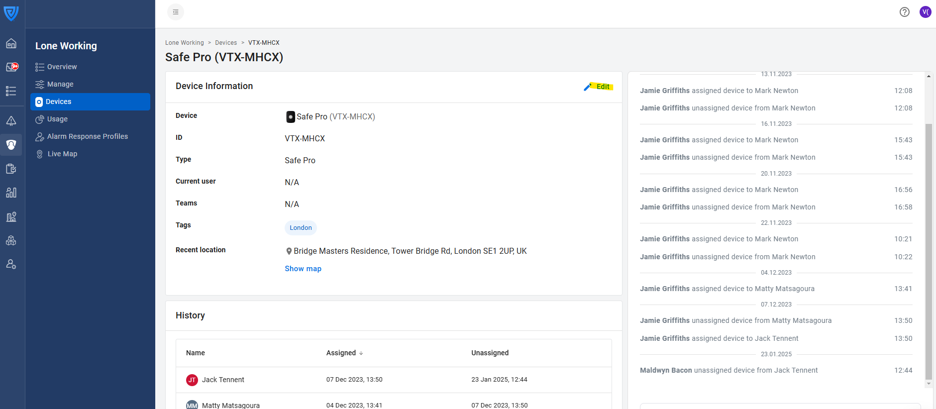936x409 pixels.
Task: Select Alarm Response Profiles in sidebar
Action: click(x=87, y=136)
